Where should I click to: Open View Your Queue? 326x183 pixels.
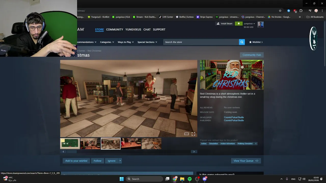click(246, 161)
